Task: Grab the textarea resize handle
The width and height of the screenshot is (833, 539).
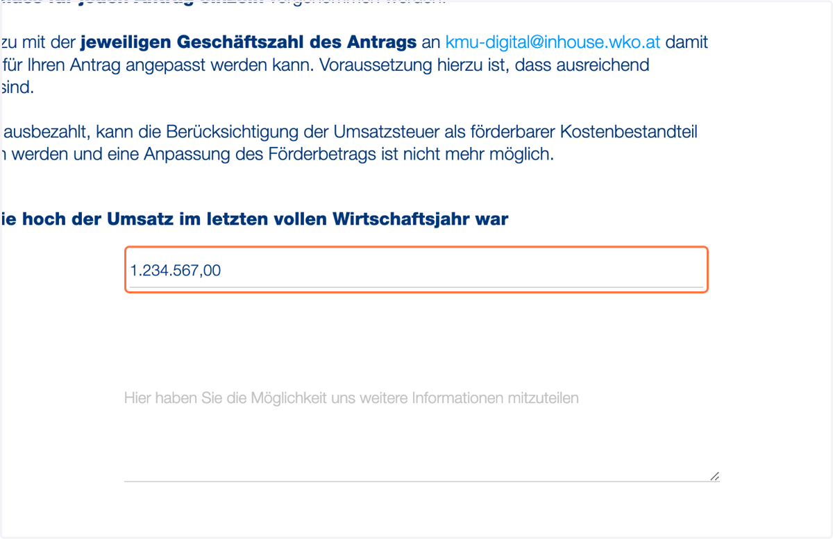Action: pos(714,476)
